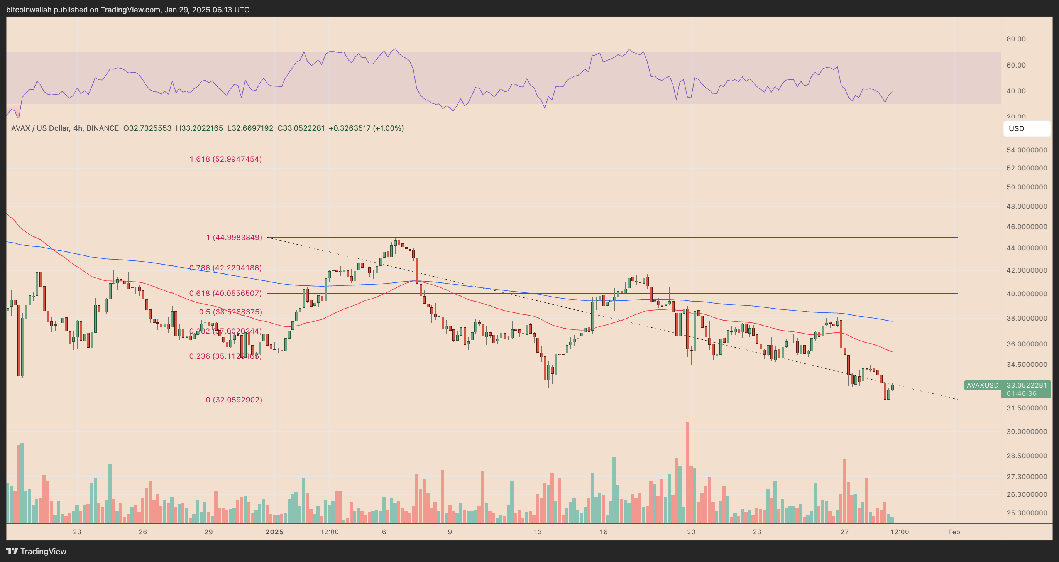The width and height of the screenshot is (1059, 562).
Task: Click the 6 date label on time axis
Action: pyautogui.click(x=384, y=532)
